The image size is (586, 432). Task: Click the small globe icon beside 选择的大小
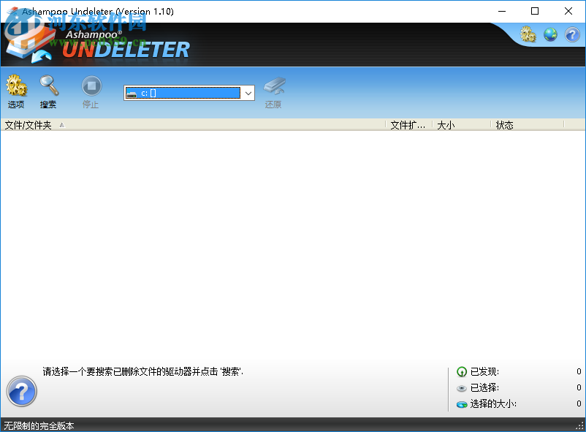coord(463,403)
